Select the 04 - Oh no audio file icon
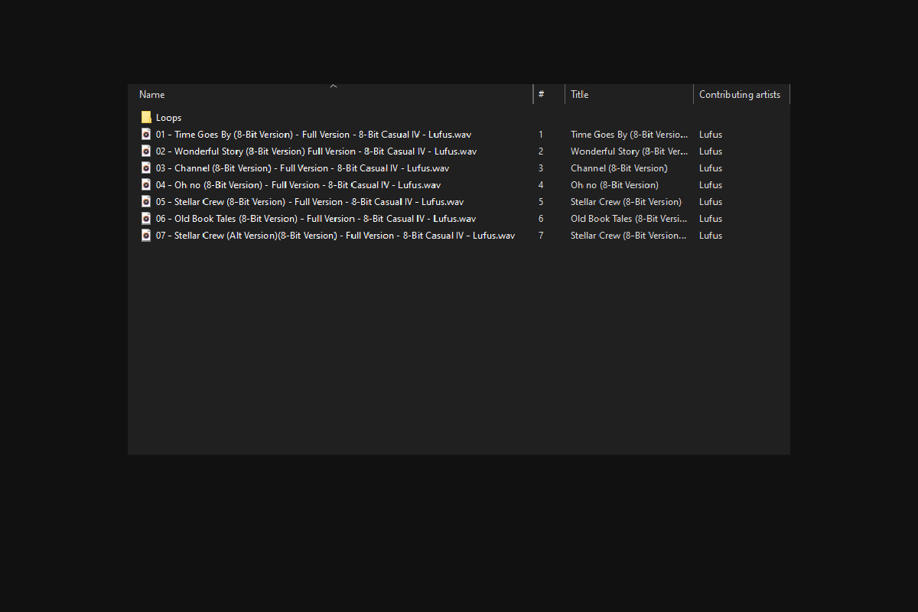The height and width of the screenshot is (612, 918). (146, 184)
